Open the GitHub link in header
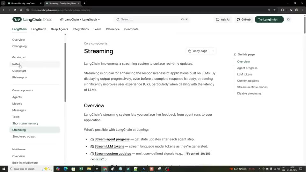The height and width of the screenshot is (172, 306). point(244,19)
